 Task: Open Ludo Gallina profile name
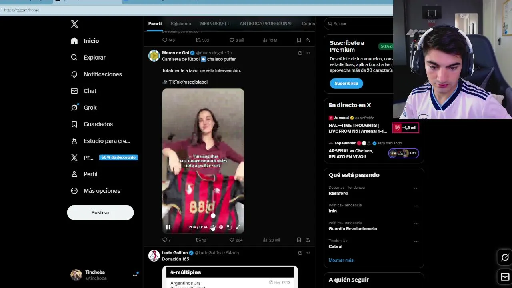175,253
